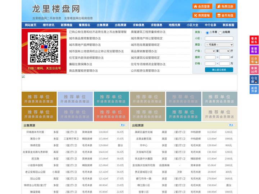Open sale listing 小街园中医院
The width and height of the screenshot is (259, 194).
(x=35, y=165)
